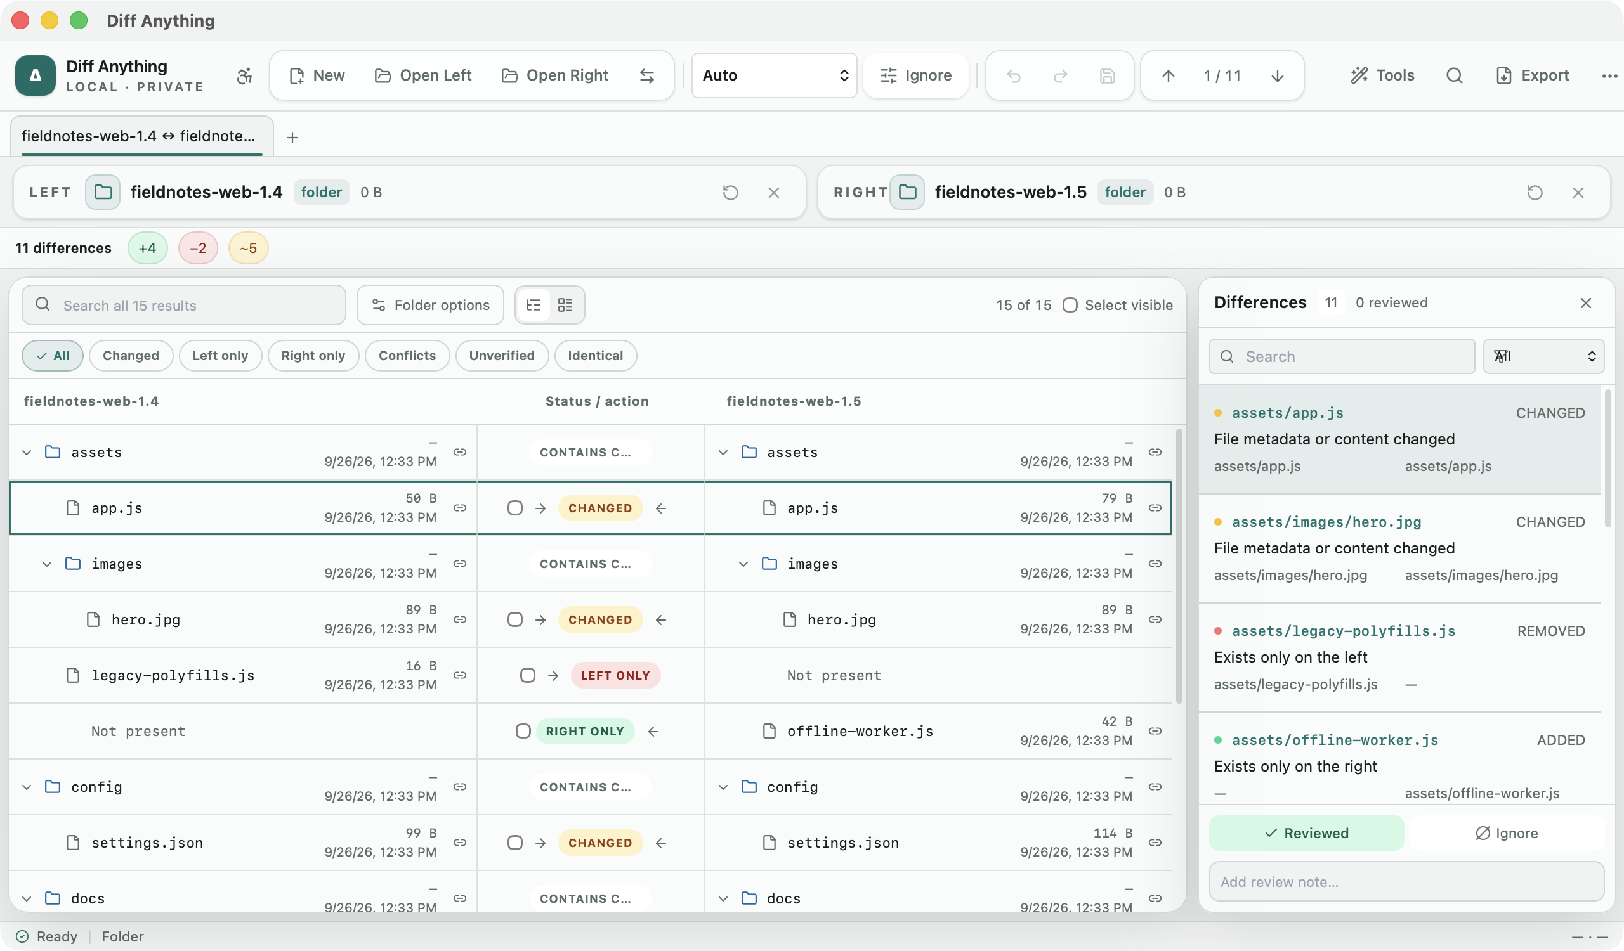The height and width of the screenshot is (951, 1624).
Task: Clear the left fieldnotes-web-1.4 source
Action: [x=774, y=193]
